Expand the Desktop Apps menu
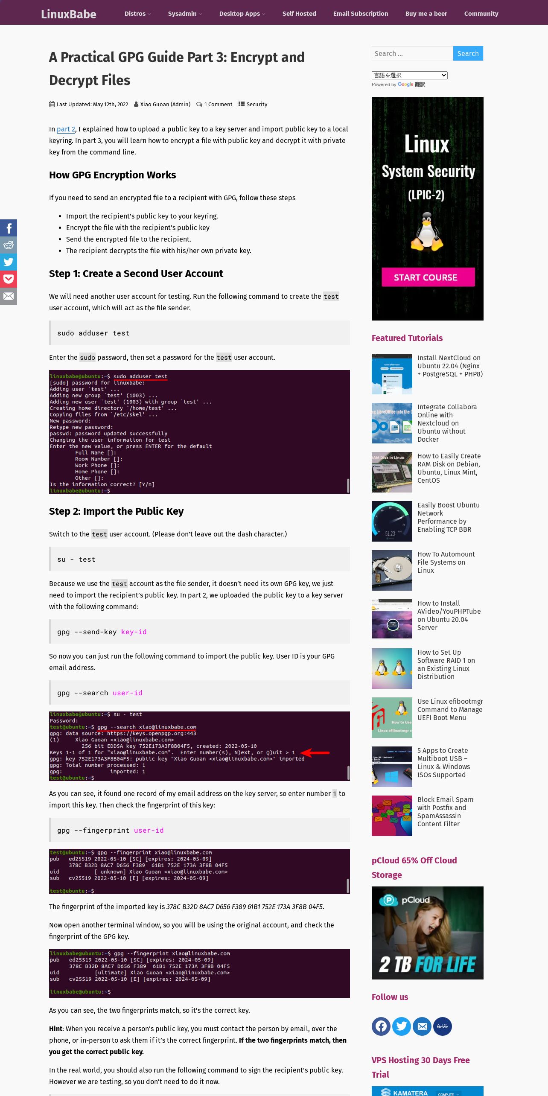This screenshot has height=1096, width=548. [242, 14]
